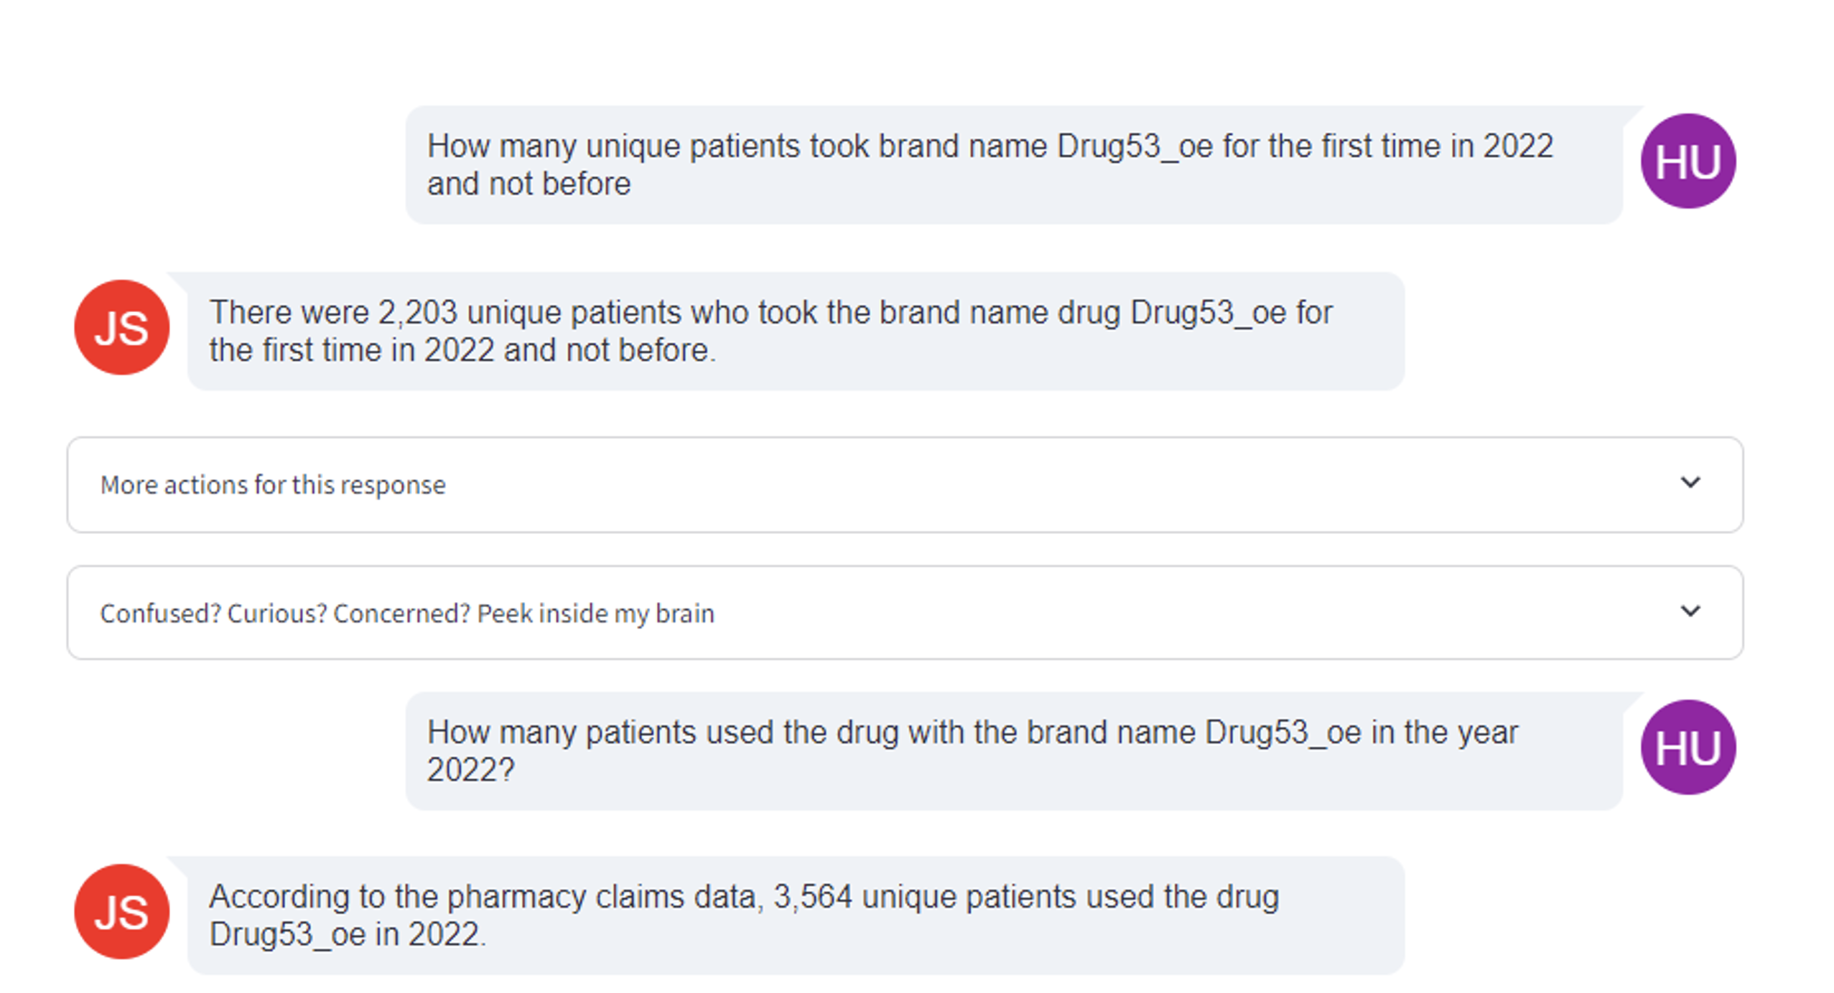The width and height of the screenshot is (1834, 993).
Task: Click the "Peek inside my brain" label text
Action: 595,613
